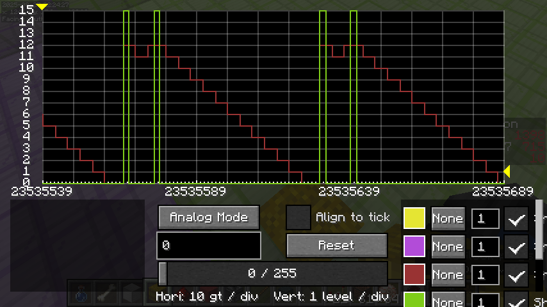Click the None button in the green channel row
Screen dimensions: 547x307
click(448, 300)
